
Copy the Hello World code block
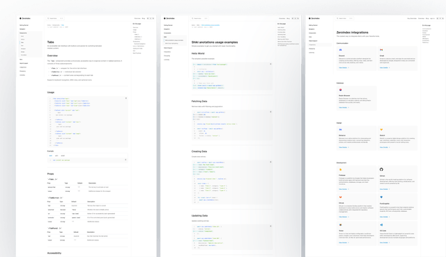(270, 64)
